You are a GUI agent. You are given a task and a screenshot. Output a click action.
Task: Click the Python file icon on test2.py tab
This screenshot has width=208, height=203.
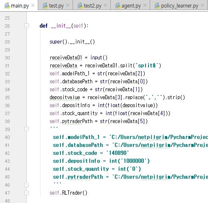80,6
